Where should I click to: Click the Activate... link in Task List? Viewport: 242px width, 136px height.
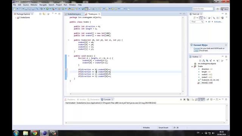(218, 22)
